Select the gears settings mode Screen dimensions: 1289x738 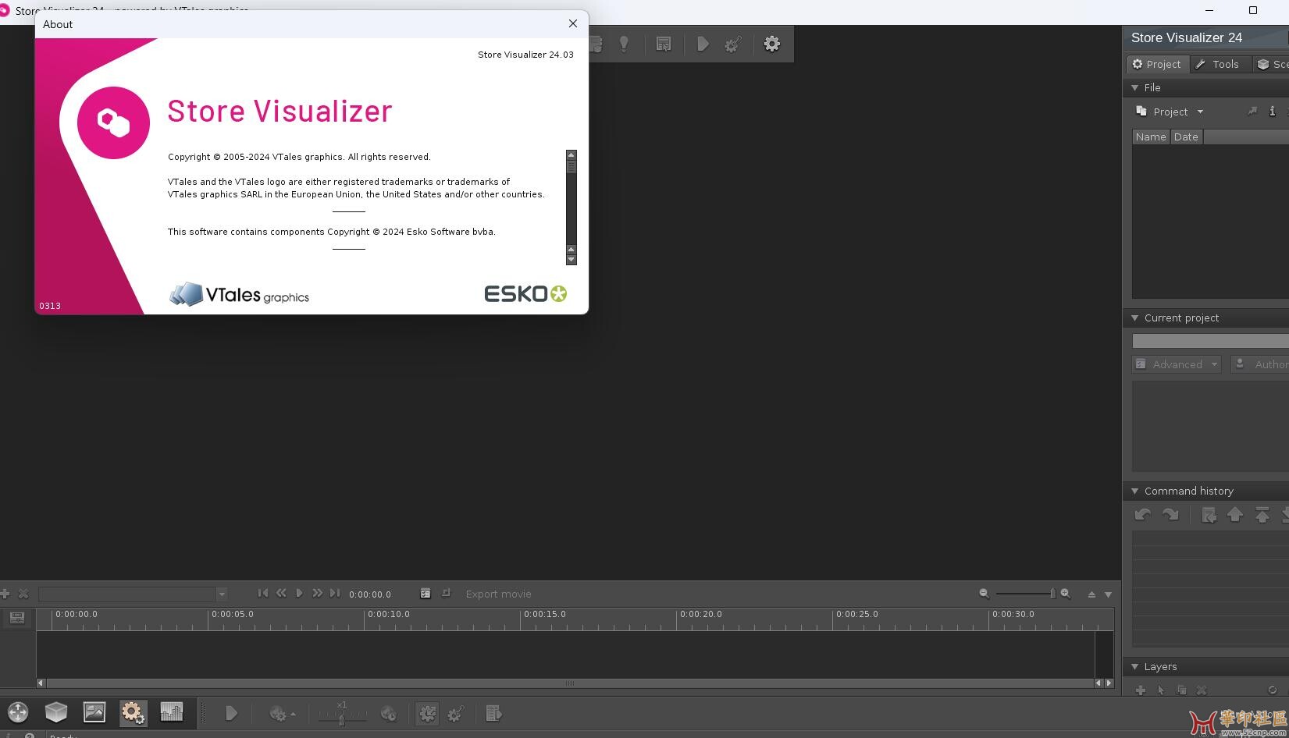[133, 712]
